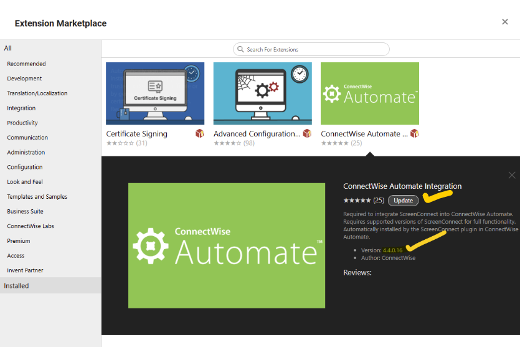Click the search magnifier icon
520x347 pixels.
pyautogui.click(x=240, y=49)
